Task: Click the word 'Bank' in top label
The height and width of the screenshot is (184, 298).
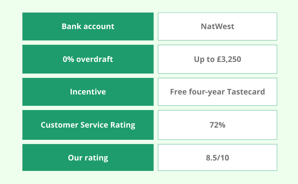Action: (72, 26)
